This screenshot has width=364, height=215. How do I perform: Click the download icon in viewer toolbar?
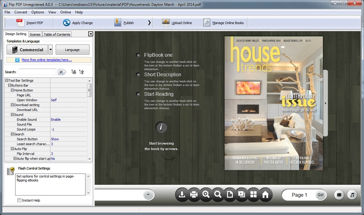coord(182,194)
